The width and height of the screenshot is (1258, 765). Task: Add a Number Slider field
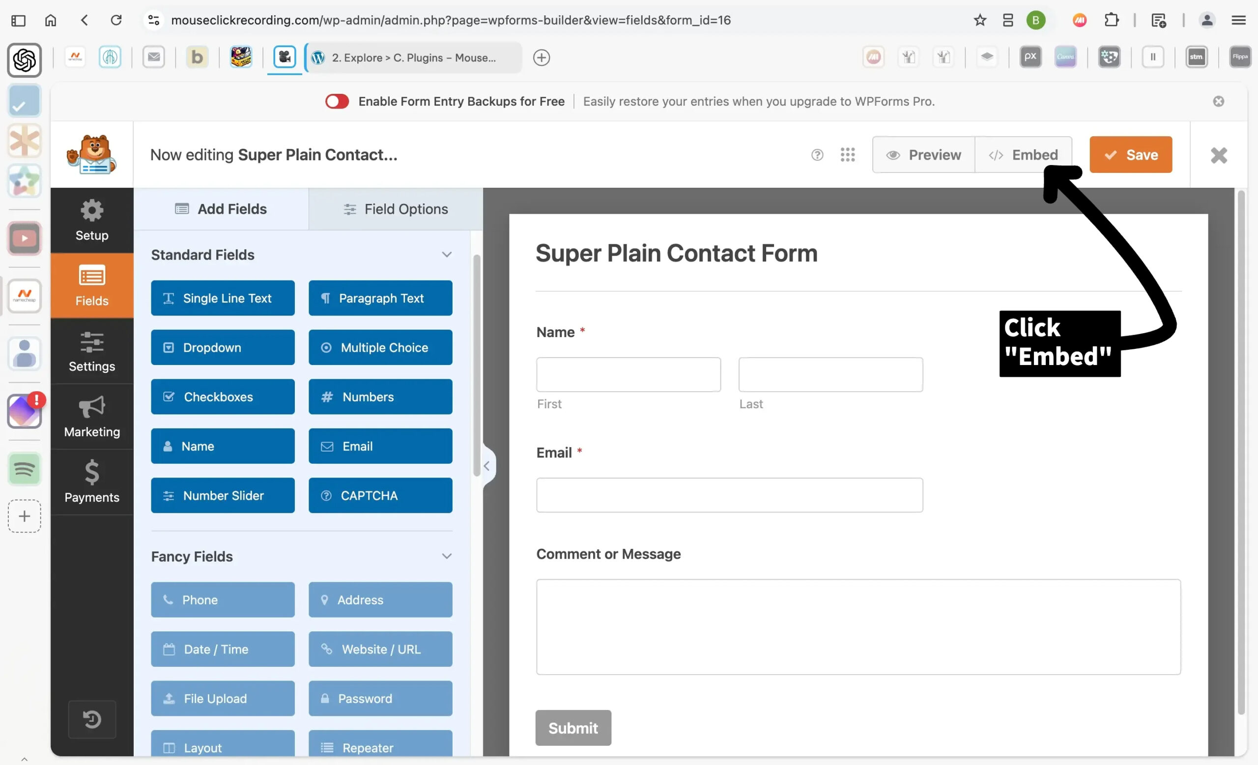coord(223,496)
